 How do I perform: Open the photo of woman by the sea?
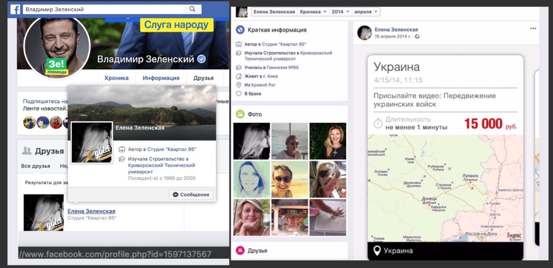[x=290, y=141]
